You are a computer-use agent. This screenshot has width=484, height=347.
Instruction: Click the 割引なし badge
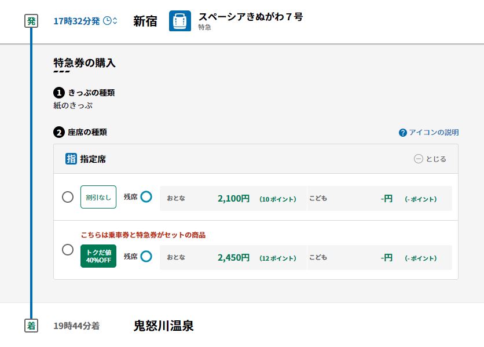click(98, 197)
